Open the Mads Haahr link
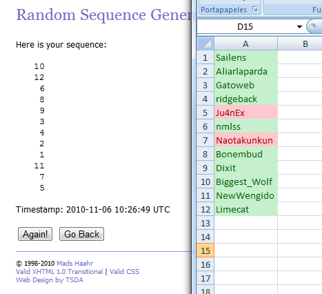This screenshot has width=322, height=294. (x=75, y=263)
